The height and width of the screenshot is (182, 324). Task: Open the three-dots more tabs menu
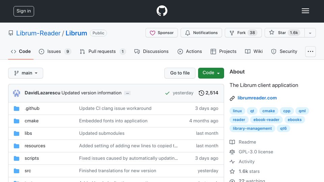pyautogui.click(x=310, y=52)
